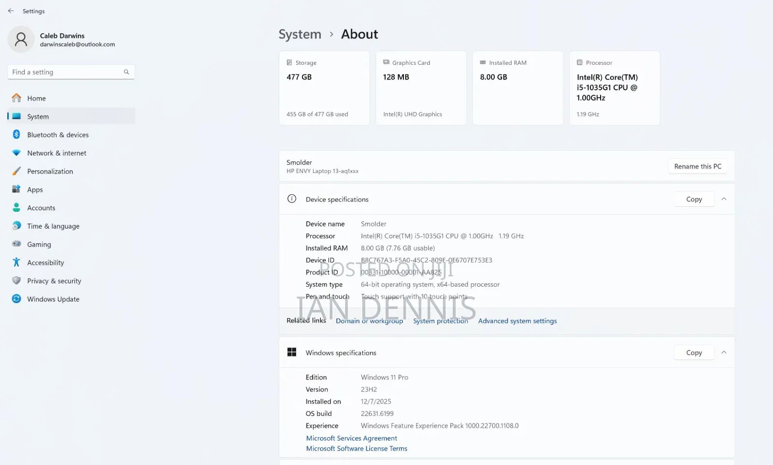Image resolution: width=773 pixels, height=465 pixels.
Task: Click the Windows Feature Experience Pack value
Action: click(440, 426)
